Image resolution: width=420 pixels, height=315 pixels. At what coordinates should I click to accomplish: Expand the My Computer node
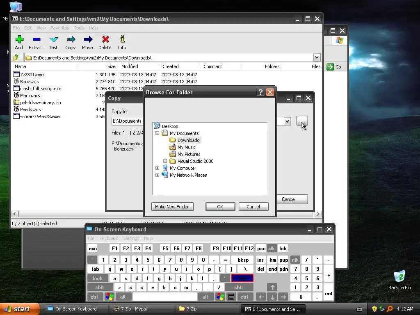[157, 168]
